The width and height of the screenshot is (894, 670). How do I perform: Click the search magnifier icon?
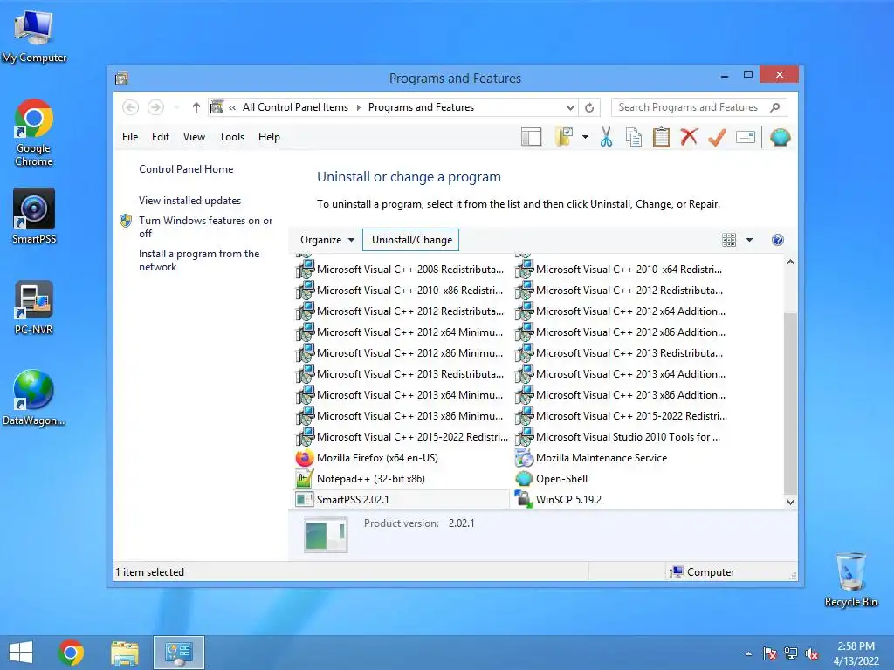tap(775, 107)
